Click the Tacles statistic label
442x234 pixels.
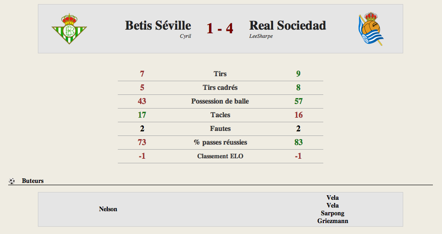[x=220, y=115]
